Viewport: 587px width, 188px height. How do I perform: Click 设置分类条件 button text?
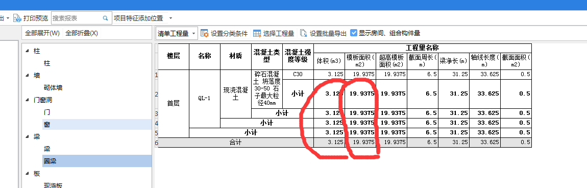pyautogui.click(x=229, y=33)
